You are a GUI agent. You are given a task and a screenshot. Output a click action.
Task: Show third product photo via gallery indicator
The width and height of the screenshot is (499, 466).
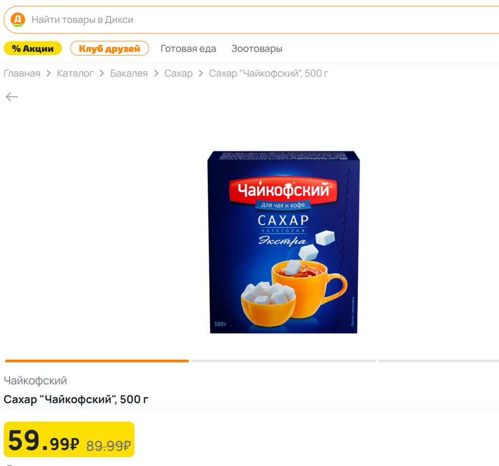pyautogui.click(x=439, y=361)
